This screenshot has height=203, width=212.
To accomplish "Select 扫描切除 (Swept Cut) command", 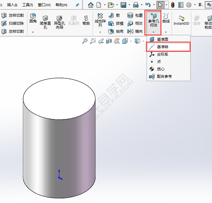I will pos(13,23).
